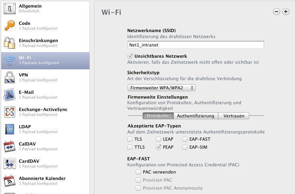Add Wi-Fi payload with plus button
The image size is (295, 194).
pos(286,12)
